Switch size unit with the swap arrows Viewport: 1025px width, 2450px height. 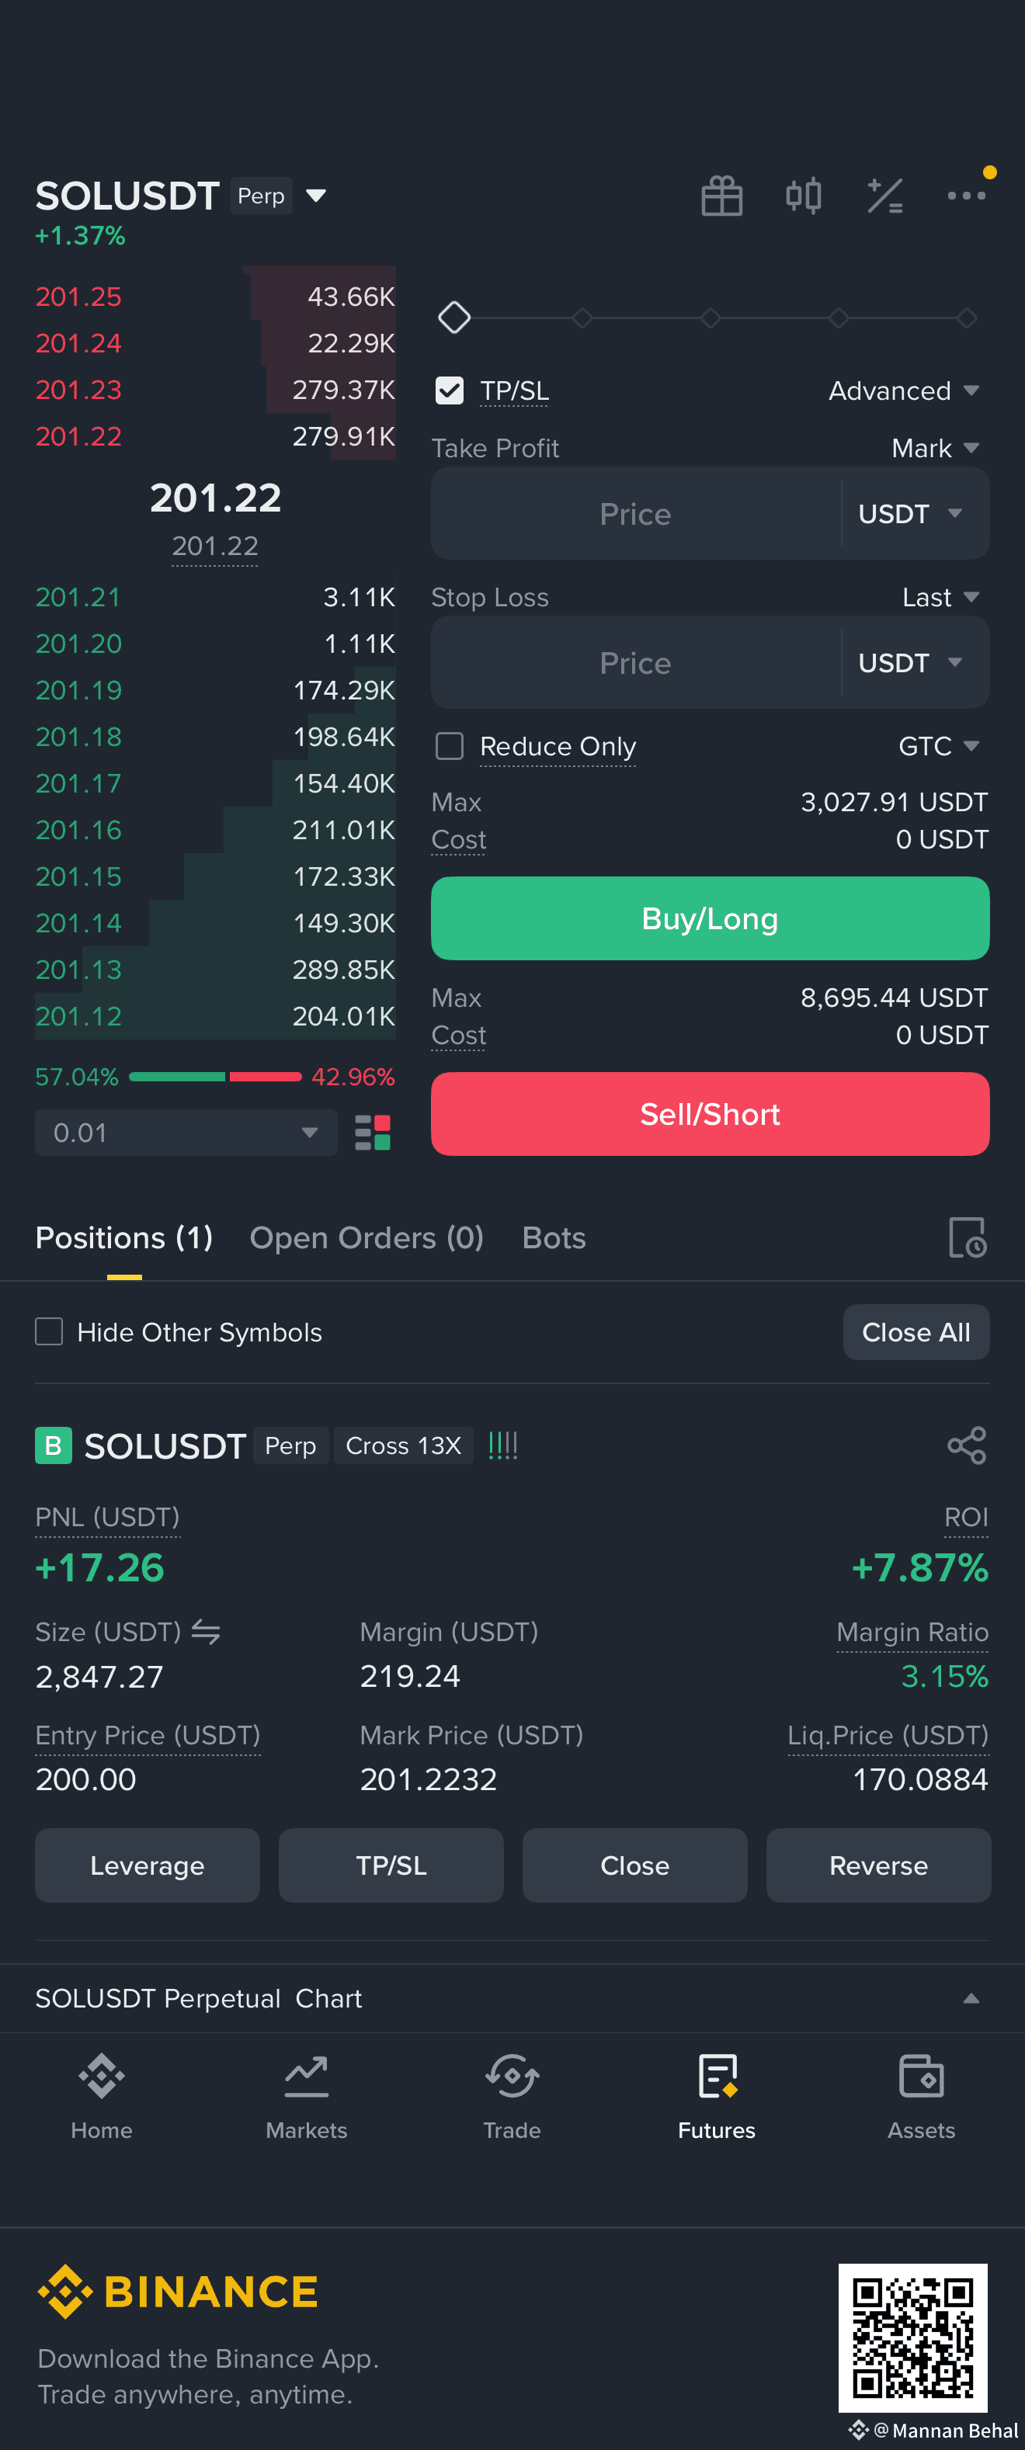pos(206,1632)
